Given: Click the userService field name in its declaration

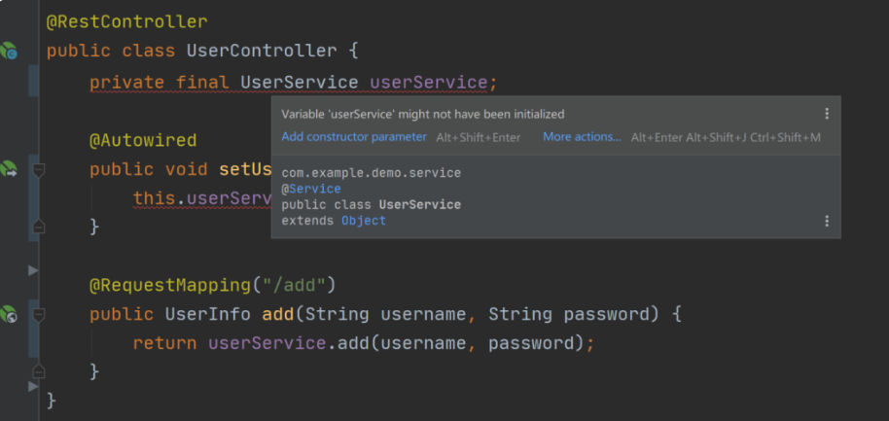Looking at the screenshot, I should [x=429, y=83].
